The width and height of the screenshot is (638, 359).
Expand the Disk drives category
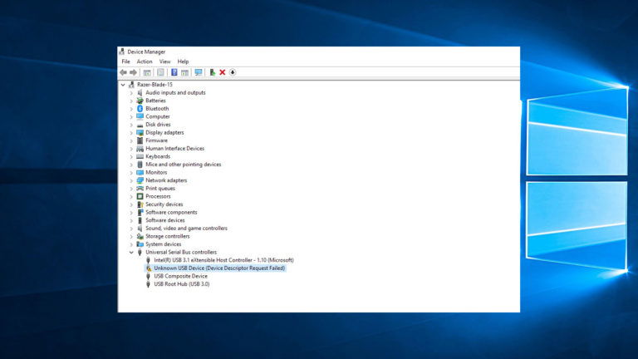(131, 125)
